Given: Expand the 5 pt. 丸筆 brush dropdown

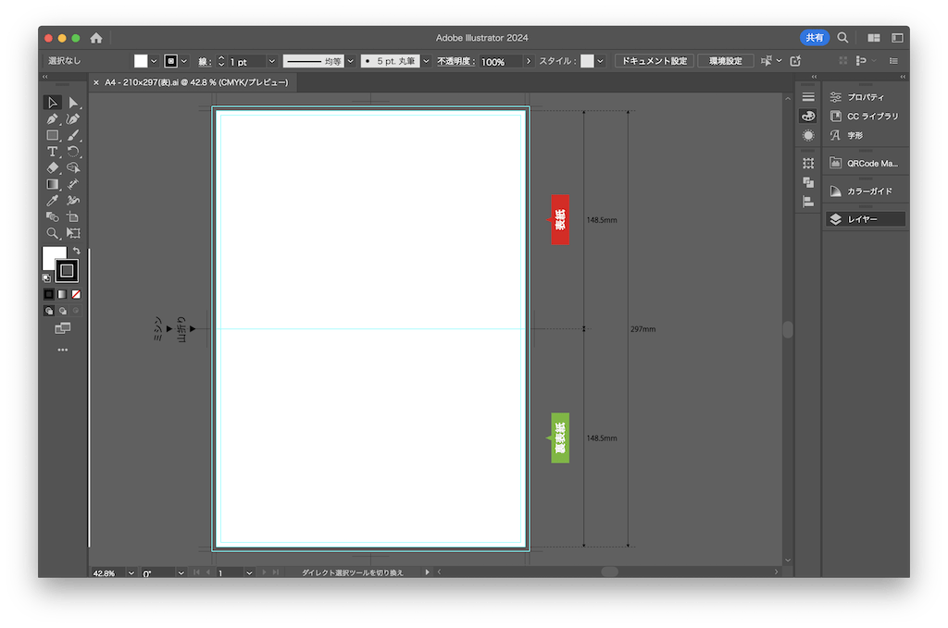Looking at the screenshot, I should pyautogui.click(x=426, y=61).
